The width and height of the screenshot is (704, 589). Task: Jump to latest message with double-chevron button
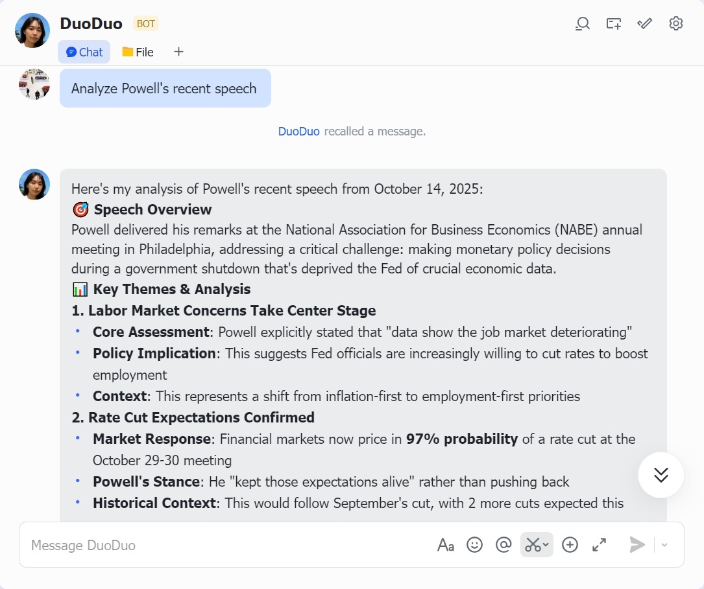(661, 475)
